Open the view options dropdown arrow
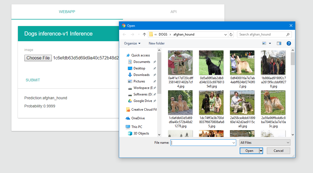 (270, 43)
